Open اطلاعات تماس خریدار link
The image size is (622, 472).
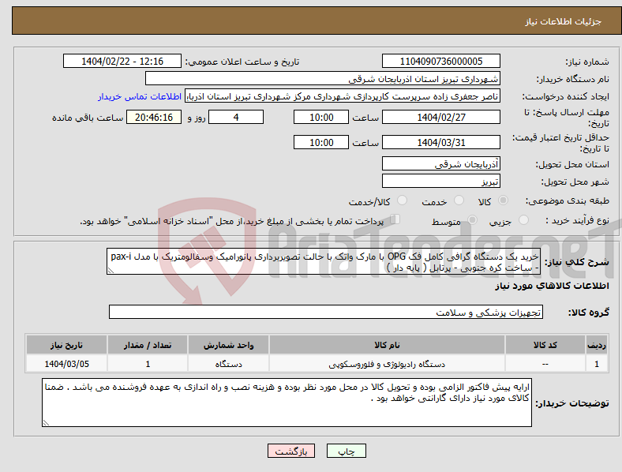click(x=140, y=96)
